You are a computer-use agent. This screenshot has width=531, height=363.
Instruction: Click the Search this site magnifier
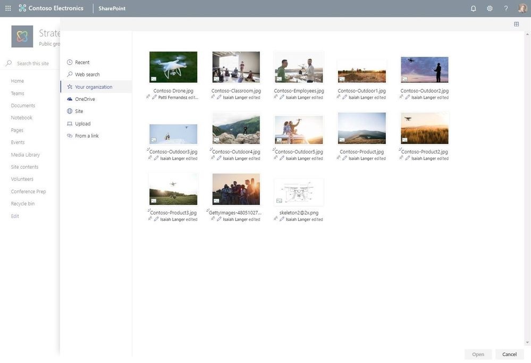(8, 63)
